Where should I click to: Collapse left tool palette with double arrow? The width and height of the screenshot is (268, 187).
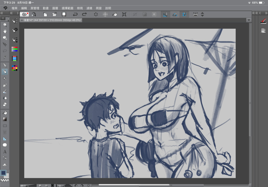(2, 13)
